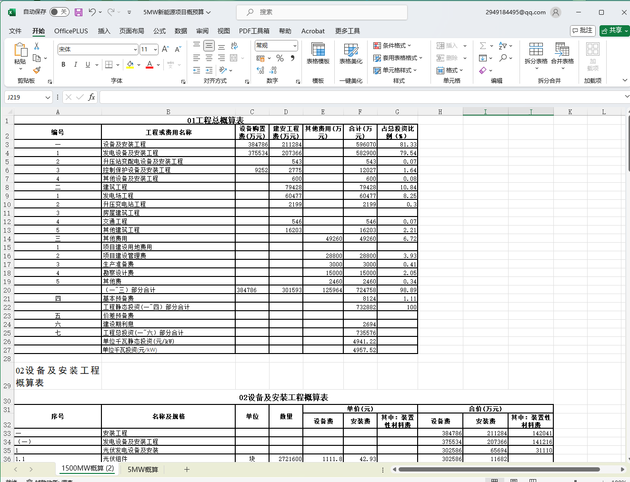Click the Cut scissors icon
The image size is (630, 482).
click(37, 46)
